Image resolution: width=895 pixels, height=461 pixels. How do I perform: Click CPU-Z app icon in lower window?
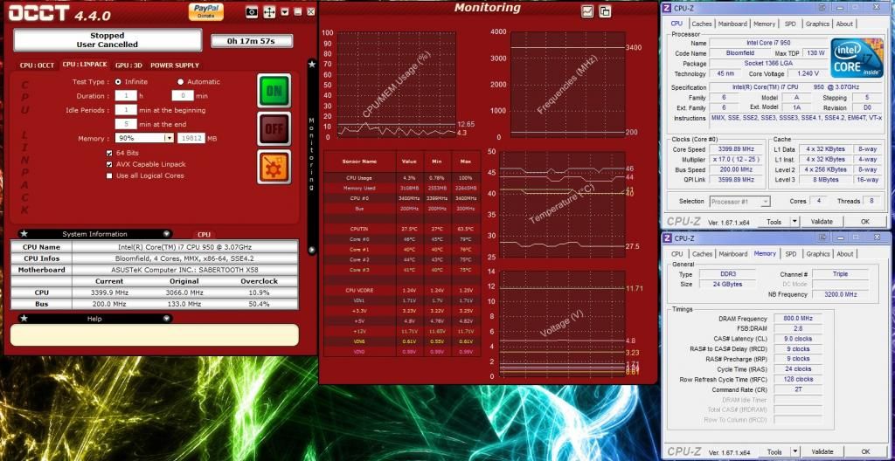click(667, 237)
